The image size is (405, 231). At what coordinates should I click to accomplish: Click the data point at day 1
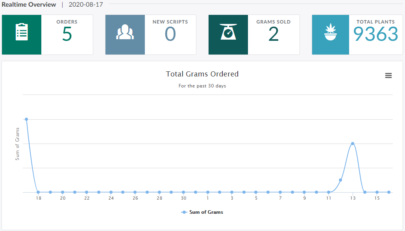(x=207, y=192)
